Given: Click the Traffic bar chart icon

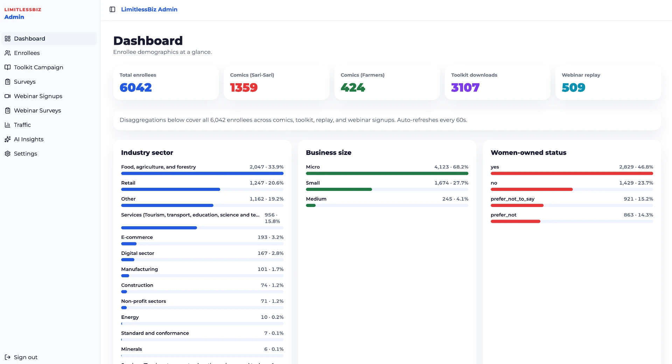Looking at the screenshot, I should 7,125.
